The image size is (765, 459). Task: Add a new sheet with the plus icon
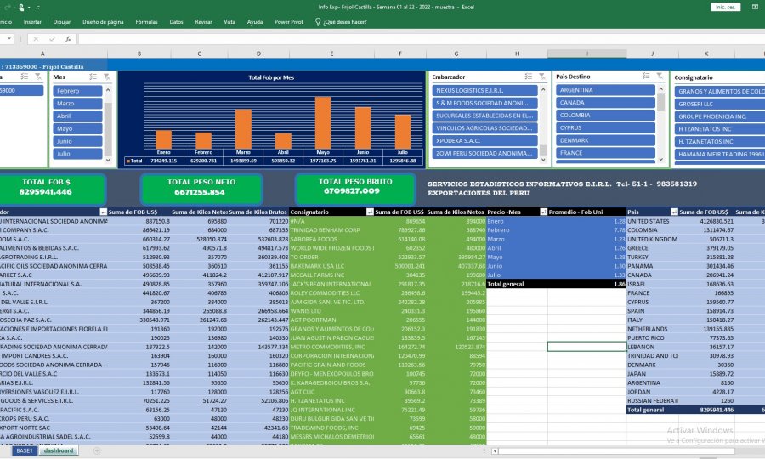(x=97, y=450)
